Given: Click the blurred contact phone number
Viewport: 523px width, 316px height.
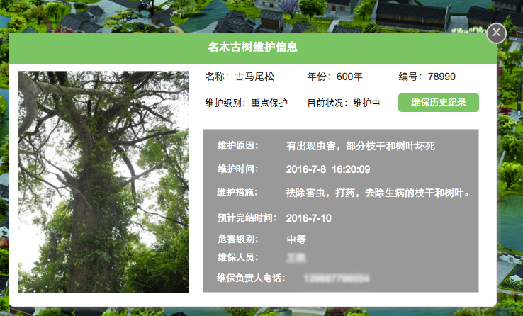Looking at the screenshot, I should click(x=336, y=278).
